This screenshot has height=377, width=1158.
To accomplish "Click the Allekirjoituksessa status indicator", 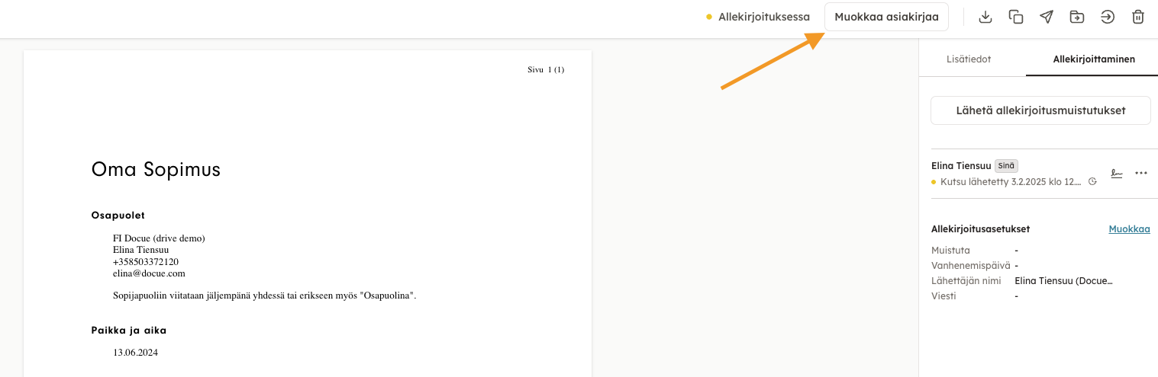I will (x=758, y=17).
